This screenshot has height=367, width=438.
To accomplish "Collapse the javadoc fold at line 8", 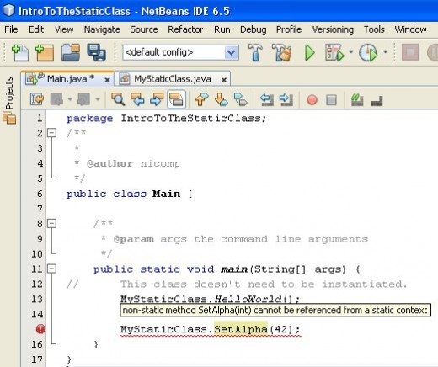I will coord(51,223).
